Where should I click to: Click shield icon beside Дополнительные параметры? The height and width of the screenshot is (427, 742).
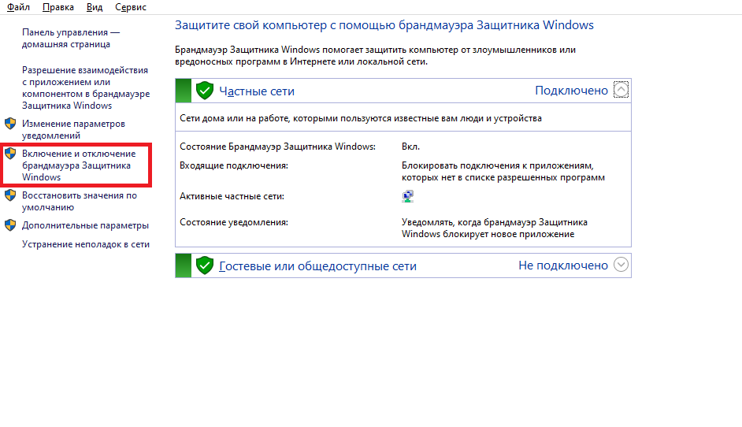(10, 225)
